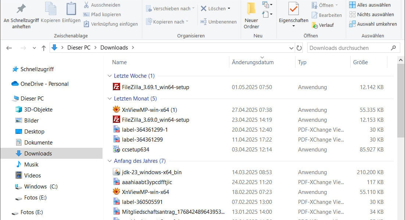This screenshot has width=405, height=220.
Task: Expand the Eigenschaften dropdown arrow
Action: tap(293, 26)
